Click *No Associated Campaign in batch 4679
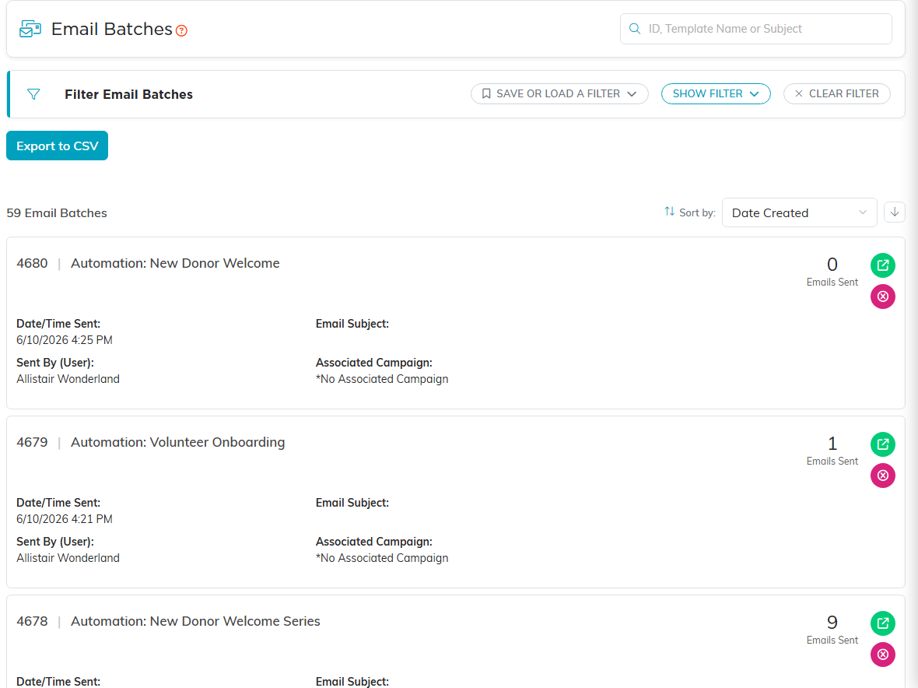 coord(382,558)
